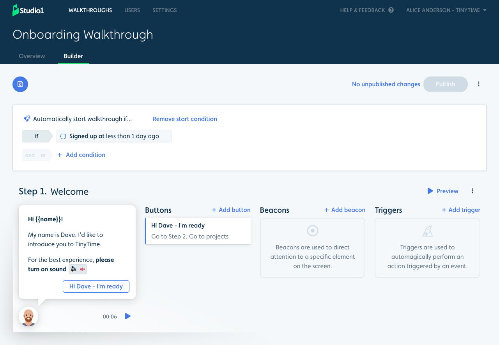
Task: Click the Studio1 logo
Action: [x=28, y=10]
